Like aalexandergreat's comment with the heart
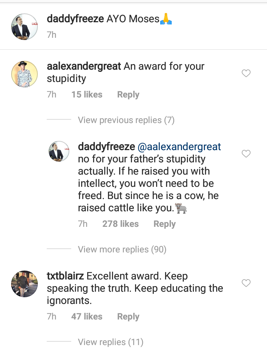This screenshot has height=351, width=267. point(246,73)
